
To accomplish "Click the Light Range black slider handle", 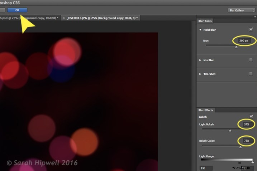I will 239,162.
